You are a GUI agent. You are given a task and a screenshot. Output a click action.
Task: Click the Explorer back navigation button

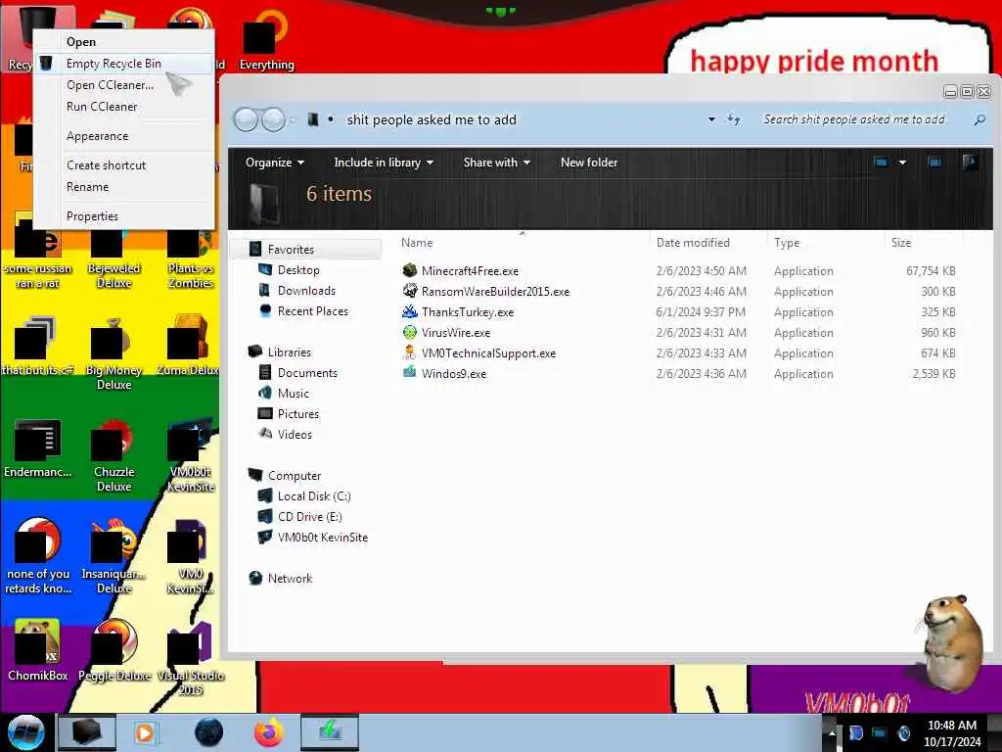246,119
